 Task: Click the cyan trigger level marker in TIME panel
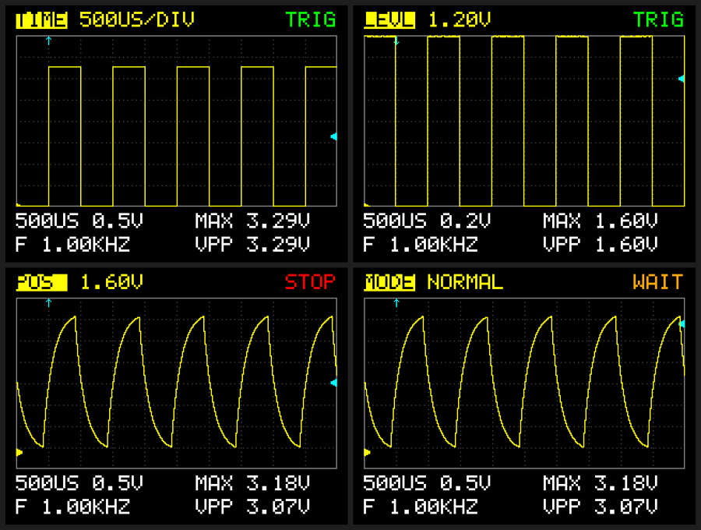pyautogui.click(x=333, y=136)
